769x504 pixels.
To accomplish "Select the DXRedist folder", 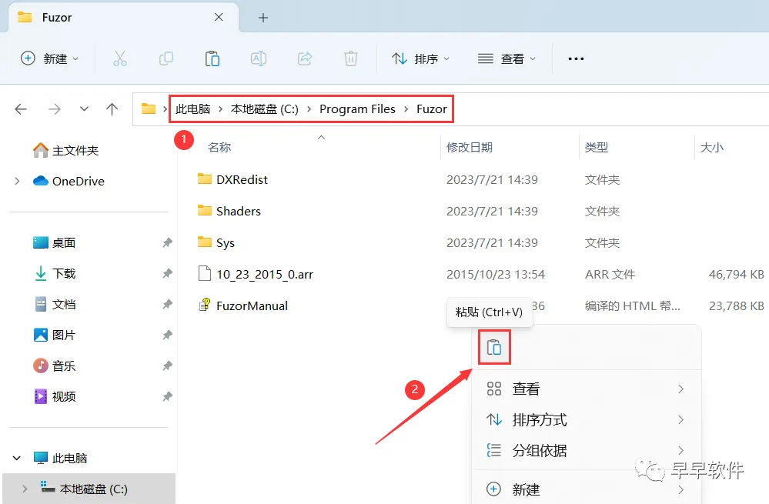I will (232, 179).
